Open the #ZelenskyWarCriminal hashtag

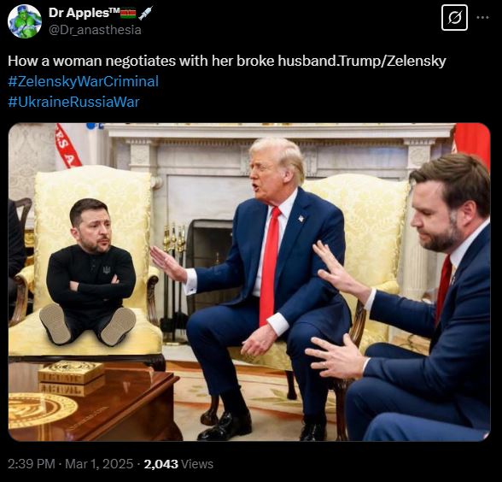tap(84, 81)
